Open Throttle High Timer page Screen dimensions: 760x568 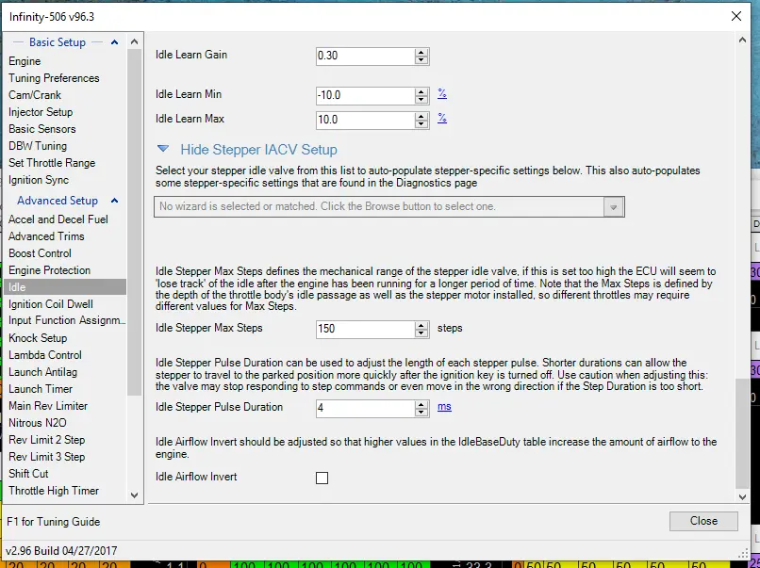pyautogui.click(x=54, y=491)
